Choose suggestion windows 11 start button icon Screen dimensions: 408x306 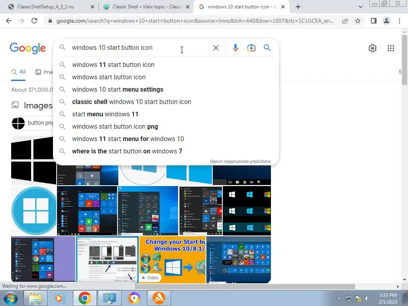[x=166, y=65]
